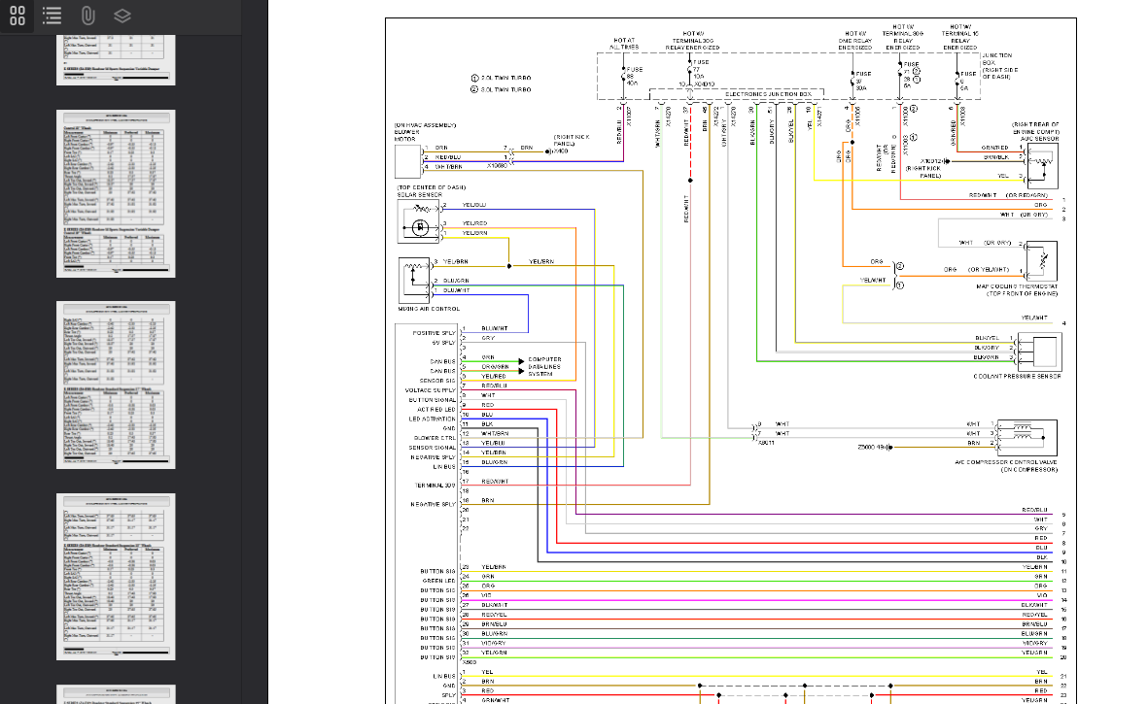The height and width of the screenshot is (704, 1148).
Task: Open the second fully visible page thumbnail
Action: [x=116, y=386]
